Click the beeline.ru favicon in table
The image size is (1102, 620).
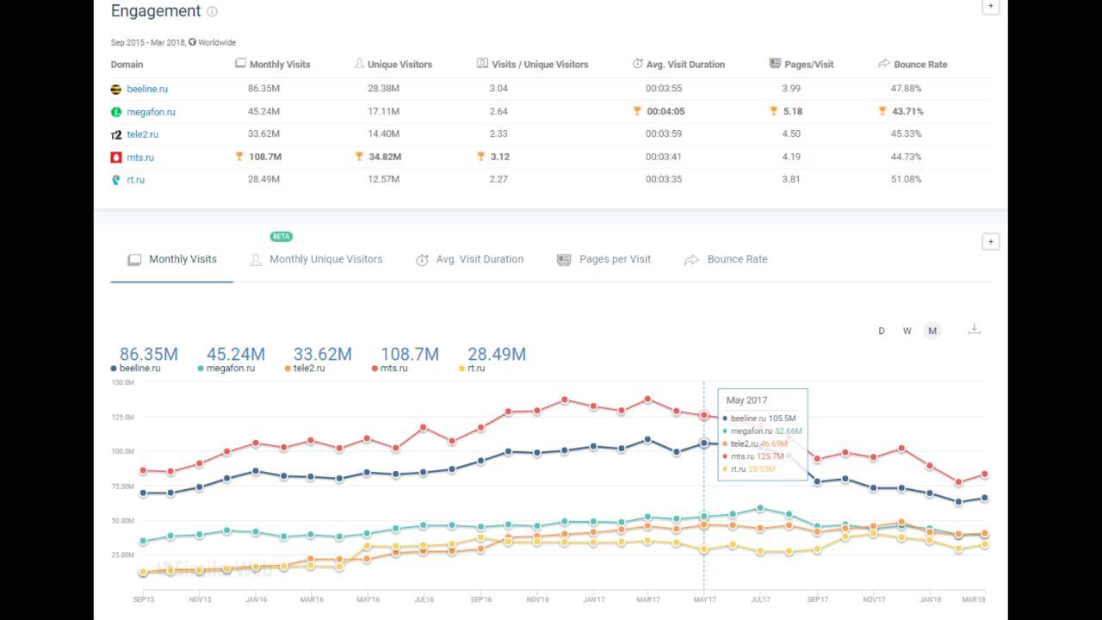click(116, 89)
